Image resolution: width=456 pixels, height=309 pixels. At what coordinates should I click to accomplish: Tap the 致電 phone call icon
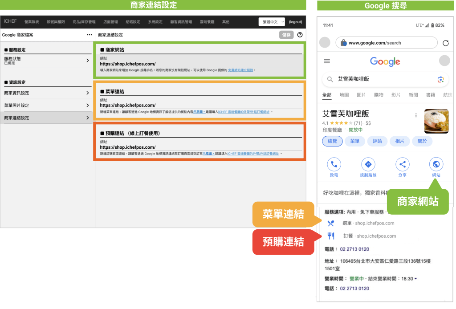pyautogui.click(x=334, y=164)
